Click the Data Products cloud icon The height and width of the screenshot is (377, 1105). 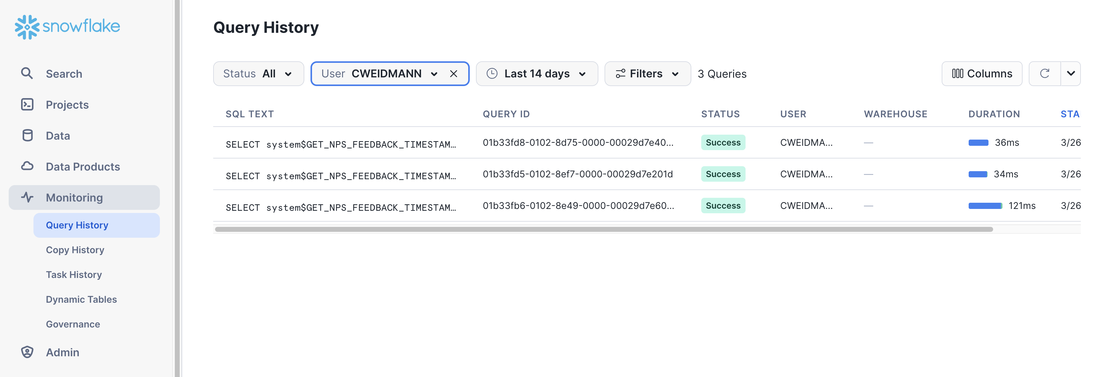pyautogui.click(x=27, y=166)
